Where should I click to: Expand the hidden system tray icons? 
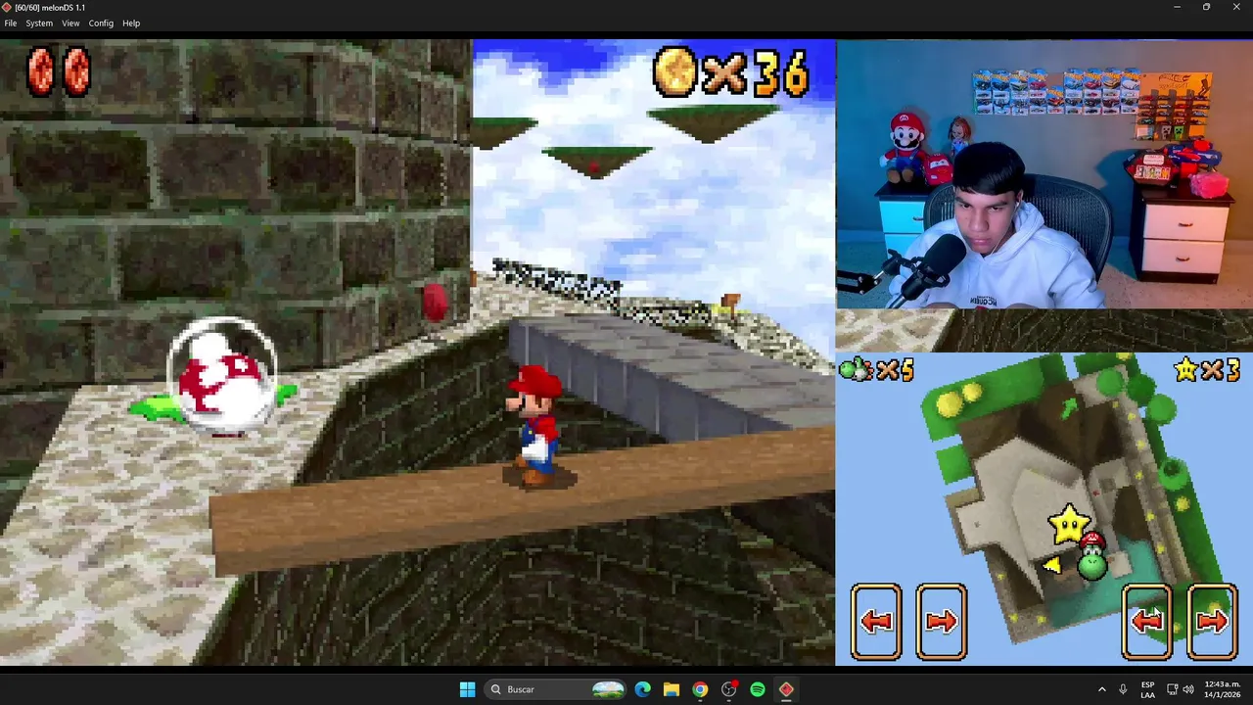click(1101, 689)
